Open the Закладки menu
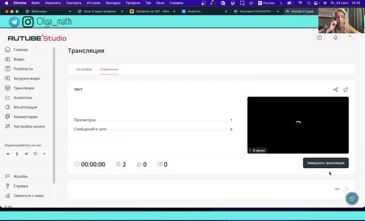 pyautogui.click(x=113, y=3)
